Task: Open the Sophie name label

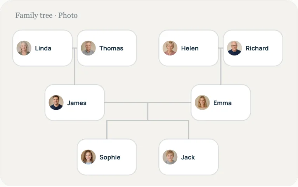Action: pos(110,158)
